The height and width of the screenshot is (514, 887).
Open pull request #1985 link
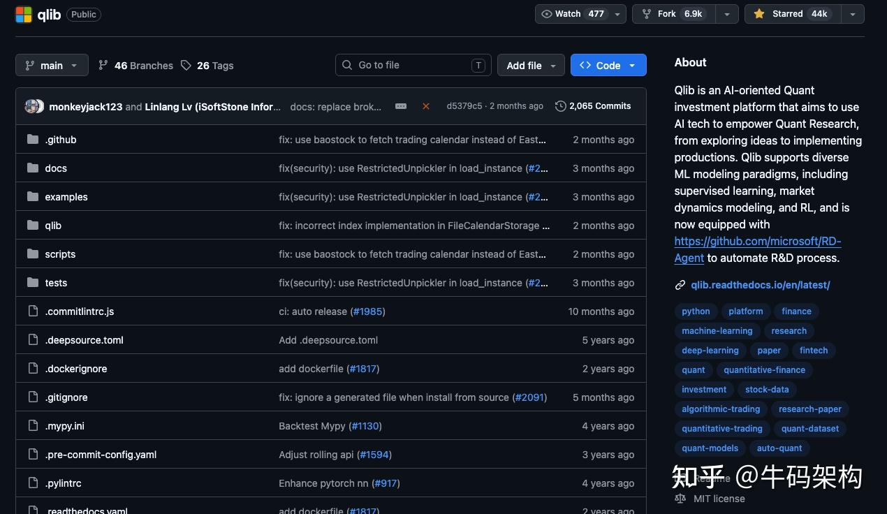[x=367, y=311]
